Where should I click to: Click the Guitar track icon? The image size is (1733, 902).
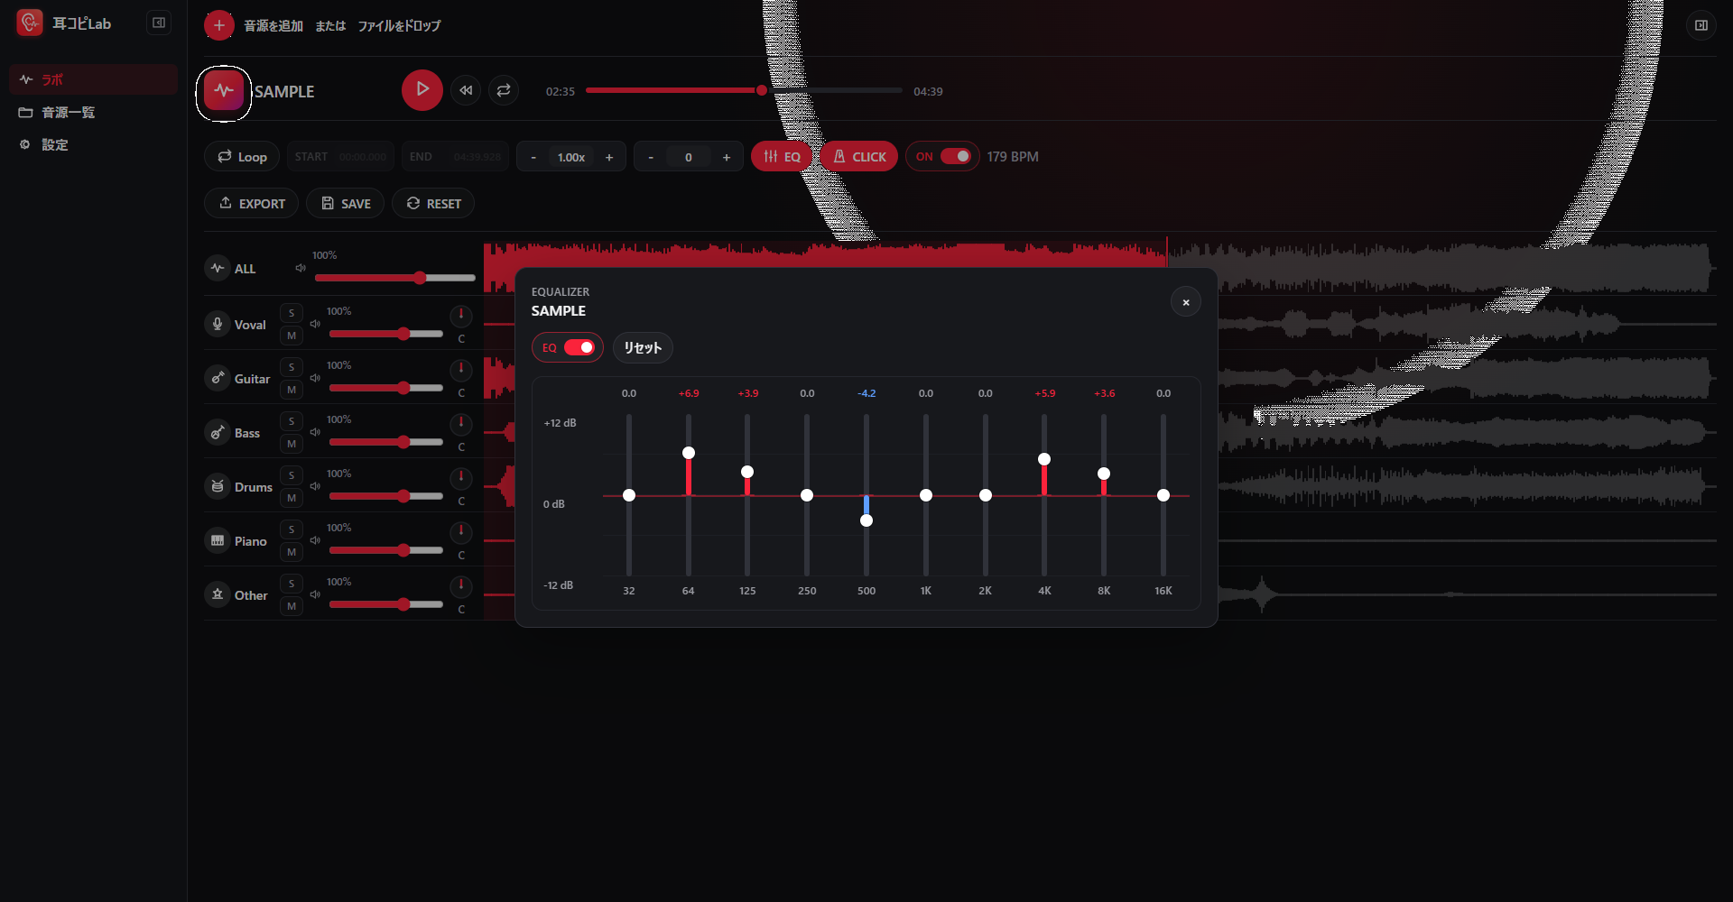(x=218, y=378)
